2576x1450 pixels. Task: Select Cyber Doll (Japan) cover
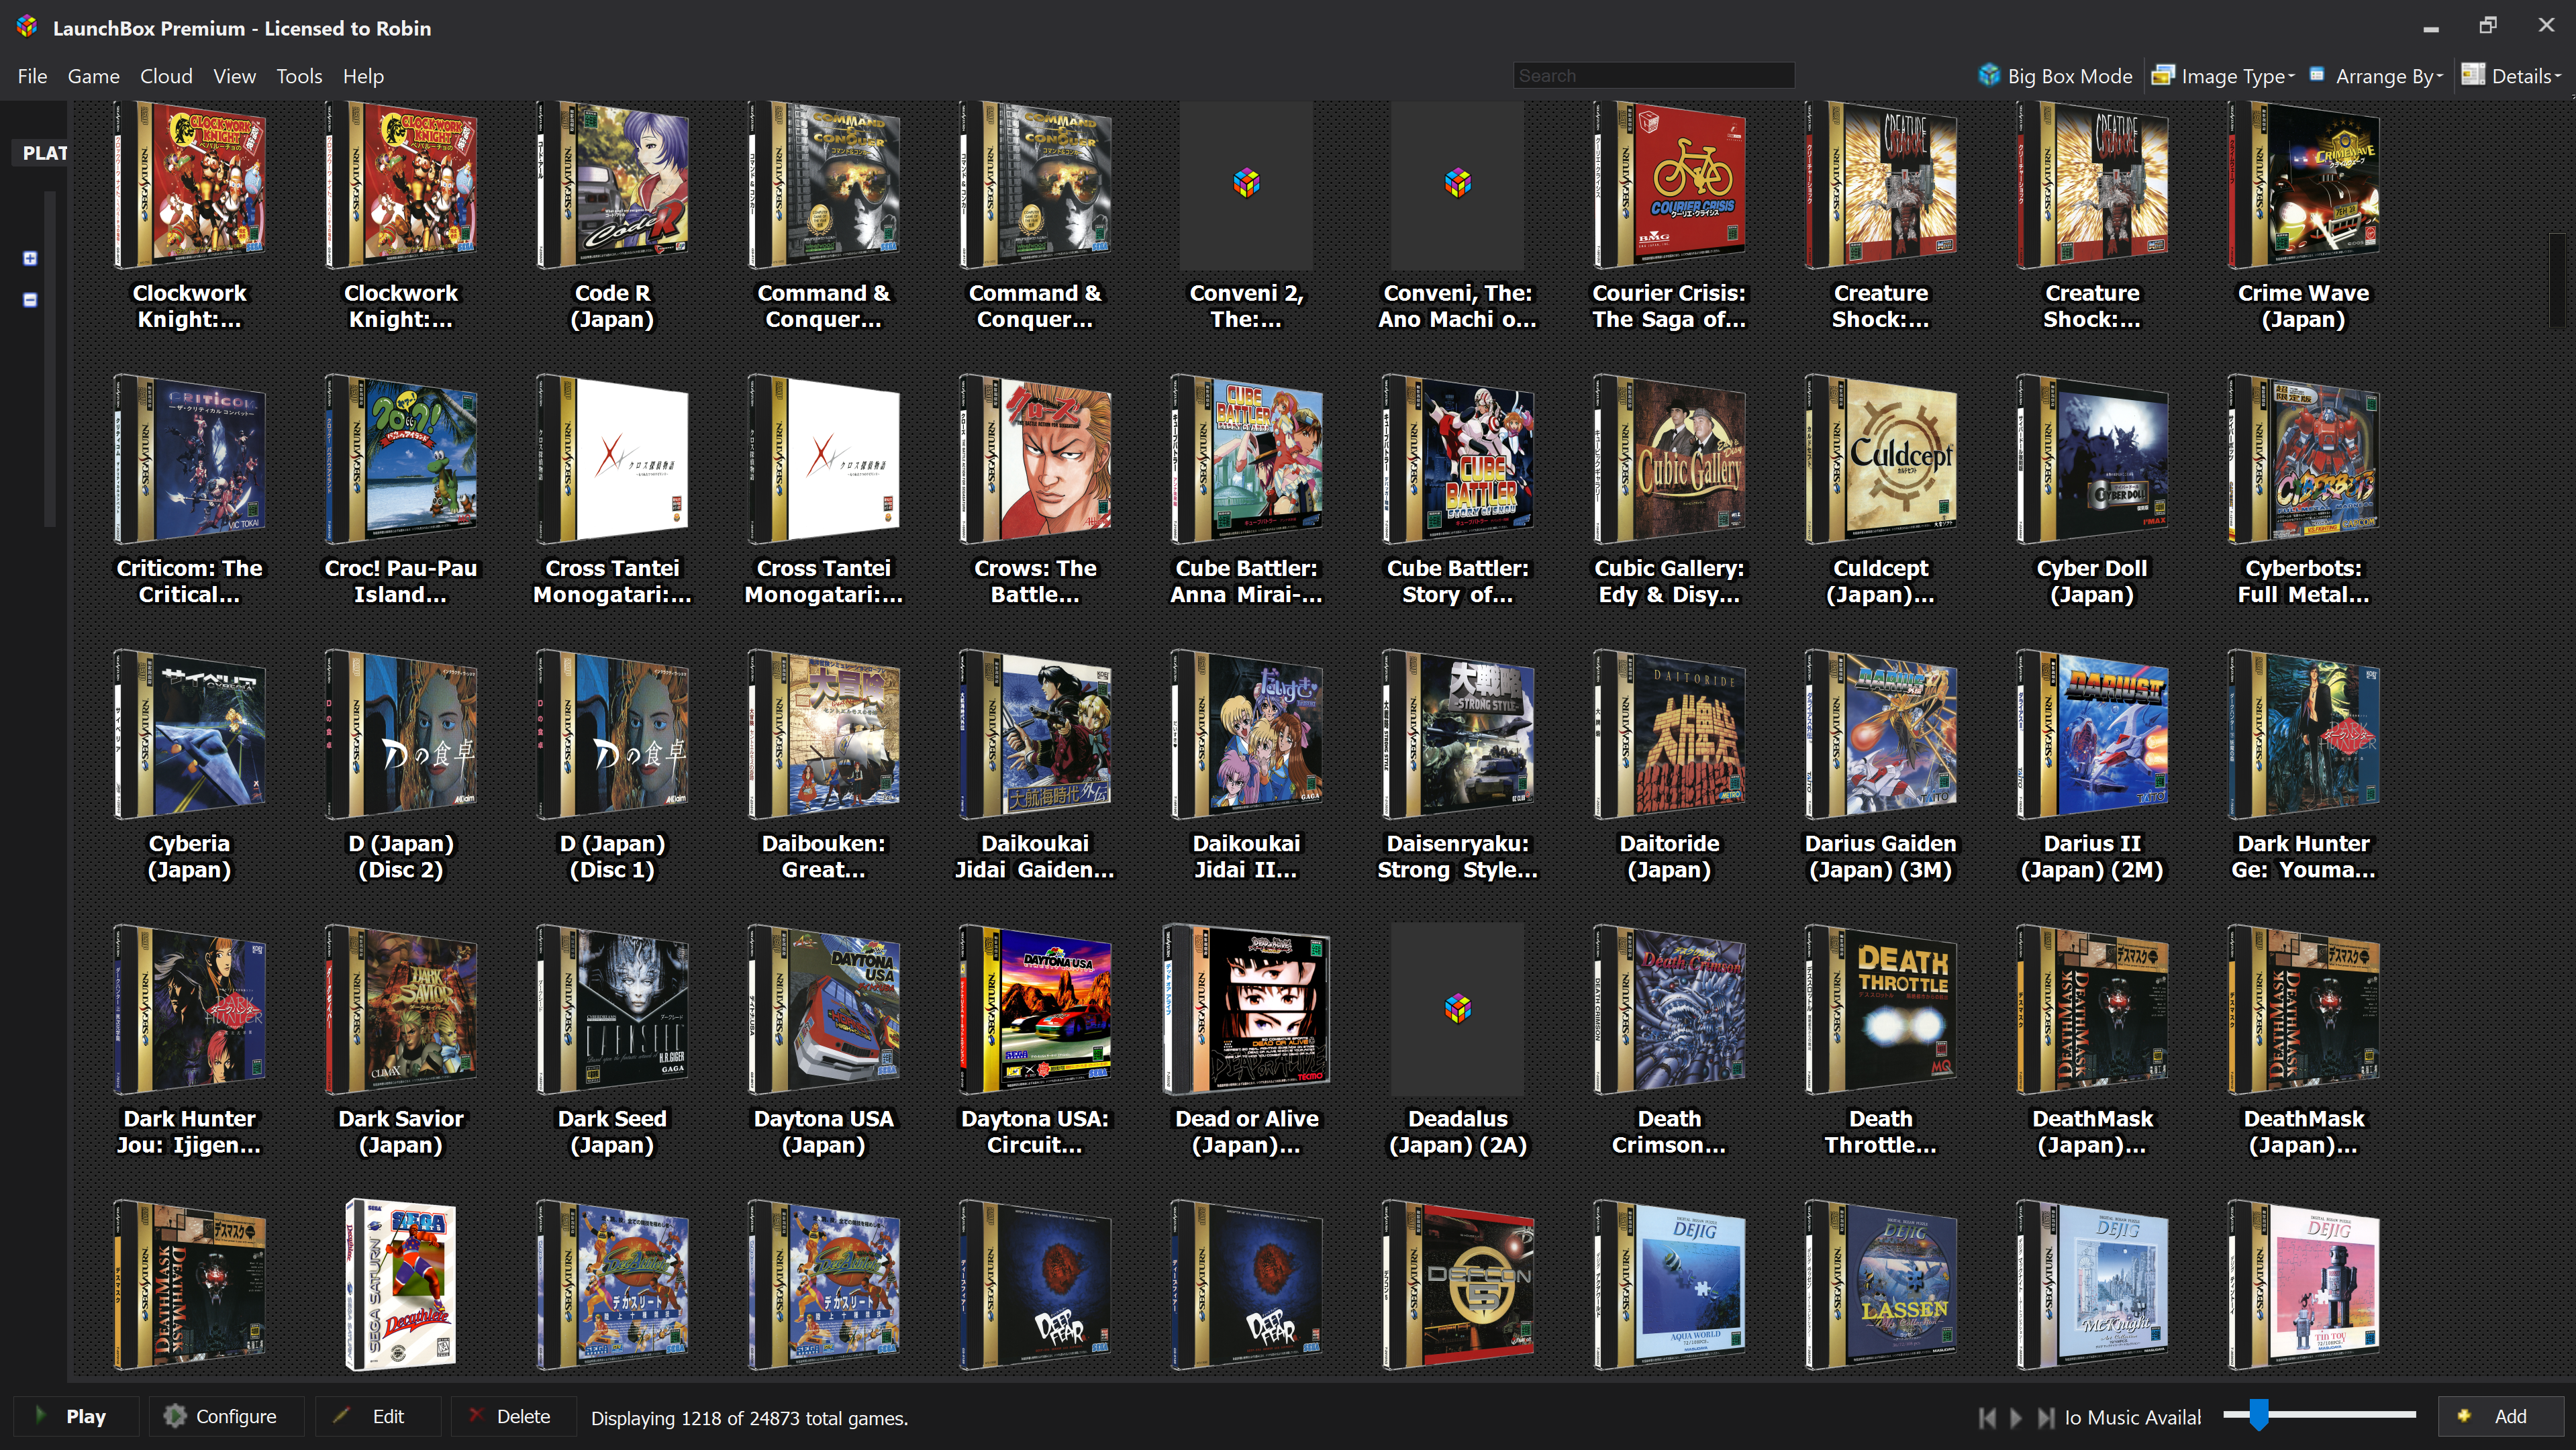pos(2092,460)
